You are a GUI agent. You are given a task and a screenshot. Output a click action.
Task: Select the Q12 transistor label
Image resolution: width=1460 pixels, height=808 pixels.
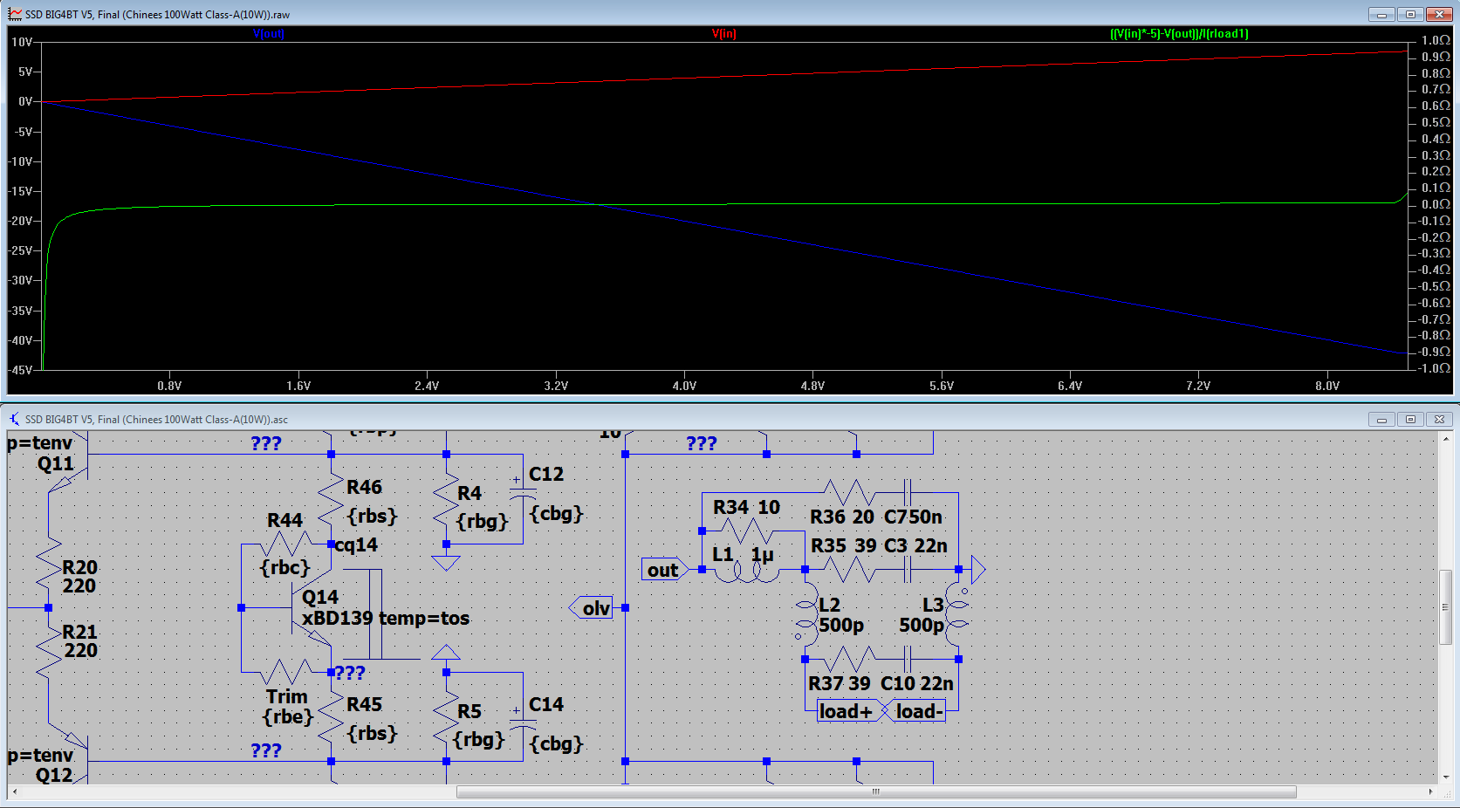click(54, 775)
